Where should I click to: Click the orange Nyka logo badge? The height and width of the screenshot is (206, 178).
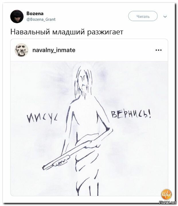[166, 195]
